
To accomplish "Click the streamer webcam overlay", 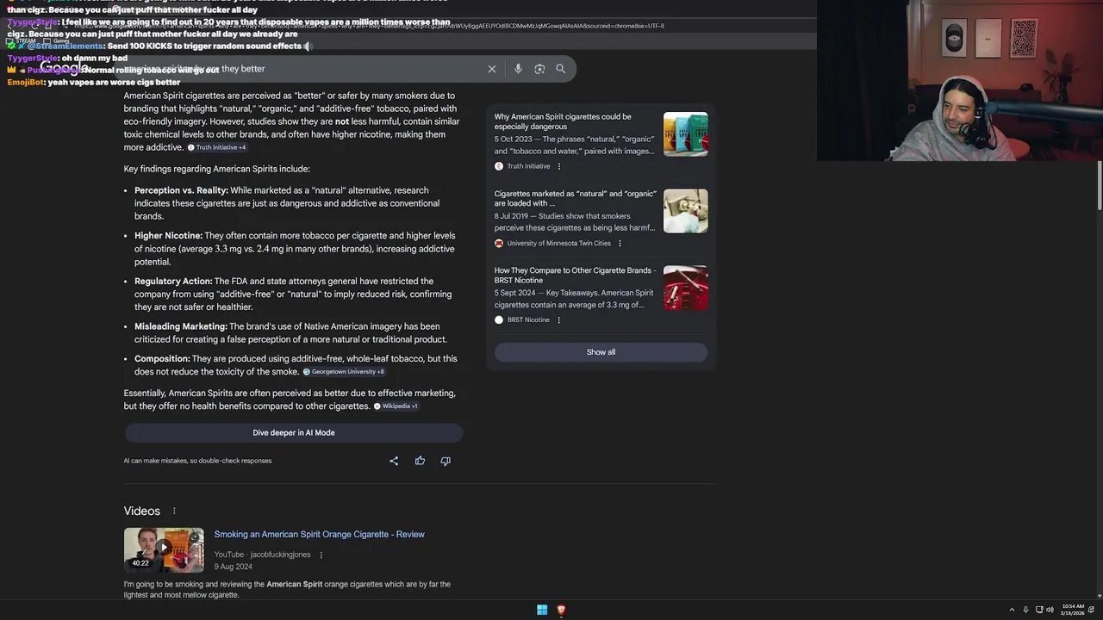I will click(x=960, y=80).
